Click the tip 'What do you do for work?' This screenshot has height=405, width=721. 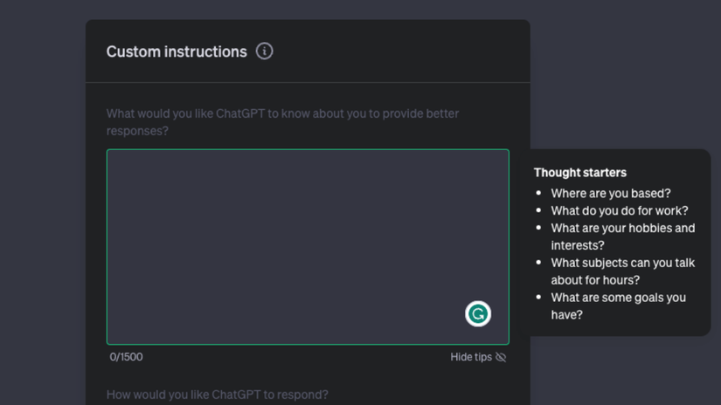620,210
